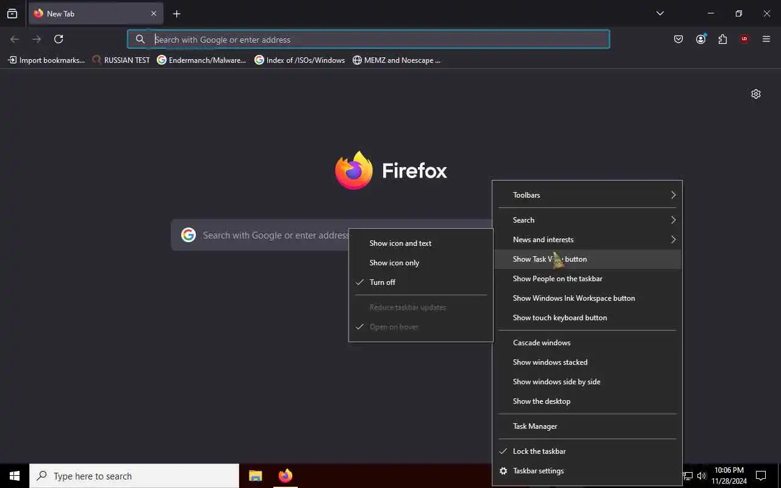The width and height of the screenshot is (781, 488).
Task: Click the Firefox logo on page
Action: pyautogui.click(x=391, y=170)
